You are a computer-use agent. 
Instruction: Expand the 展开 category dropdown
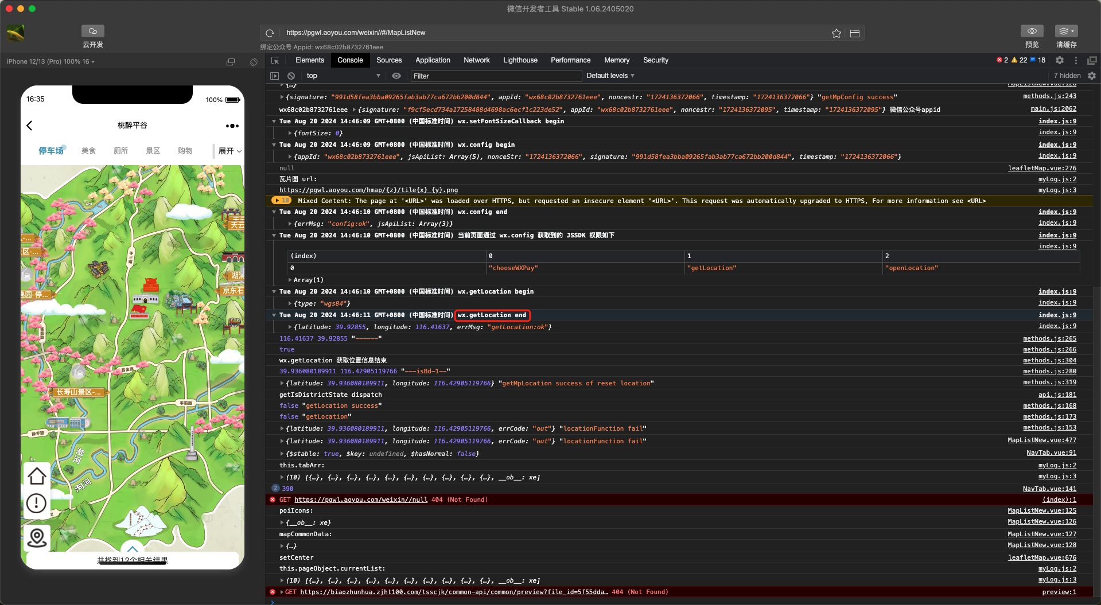coord(229,151)
